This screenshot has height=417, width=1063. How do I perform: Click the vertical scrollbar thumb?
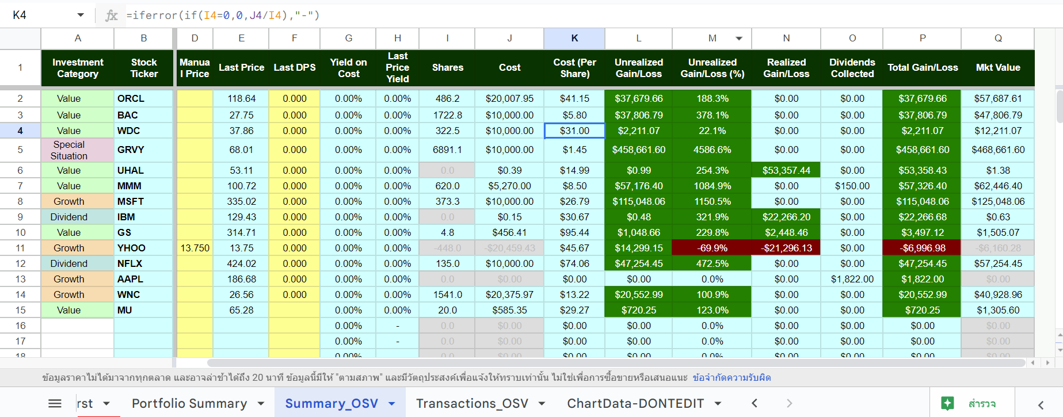tap(1059, 106)
